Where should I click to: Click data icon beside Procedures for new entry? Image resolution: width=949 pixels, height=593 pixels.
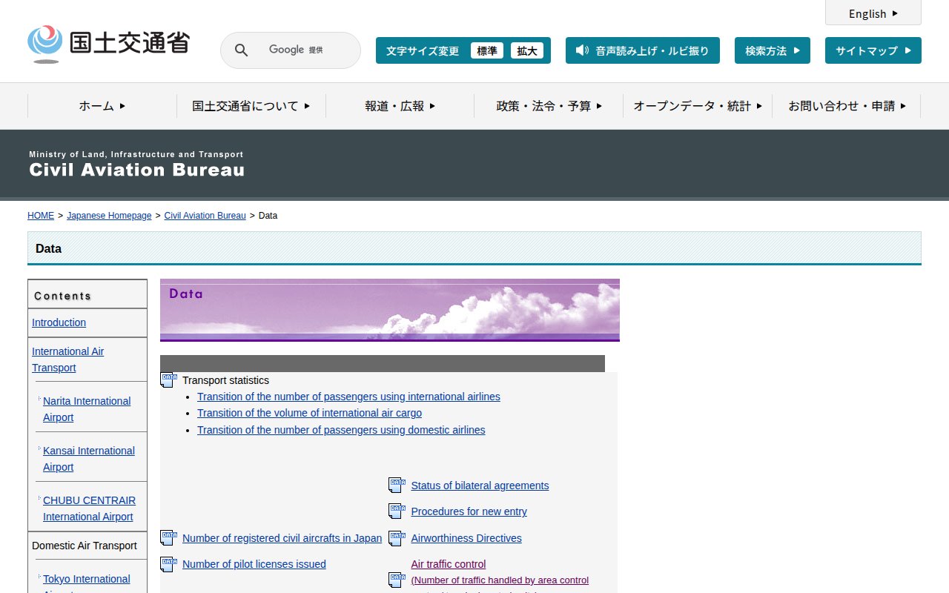point(397,511)
